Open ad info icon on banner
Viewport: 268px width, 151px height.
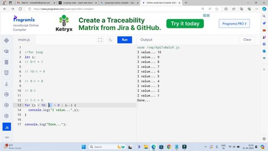pyautogui.click(x=205, y=16)
